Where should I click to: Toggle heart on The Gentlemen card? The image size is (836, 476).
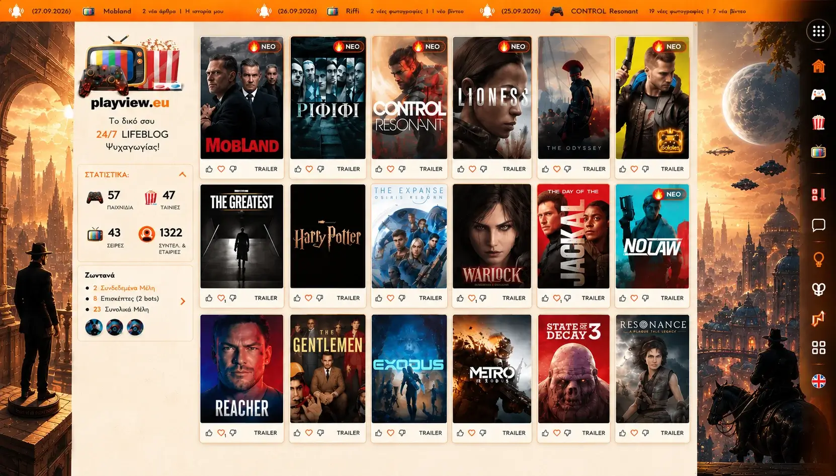[309, 433]
